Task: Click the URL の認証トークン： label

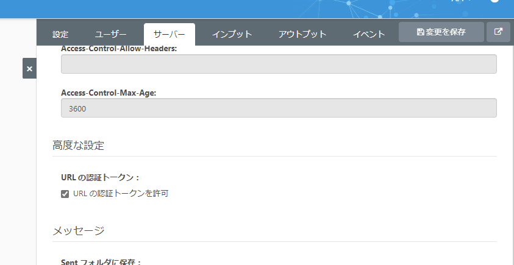Action: [x=100, y=177]
